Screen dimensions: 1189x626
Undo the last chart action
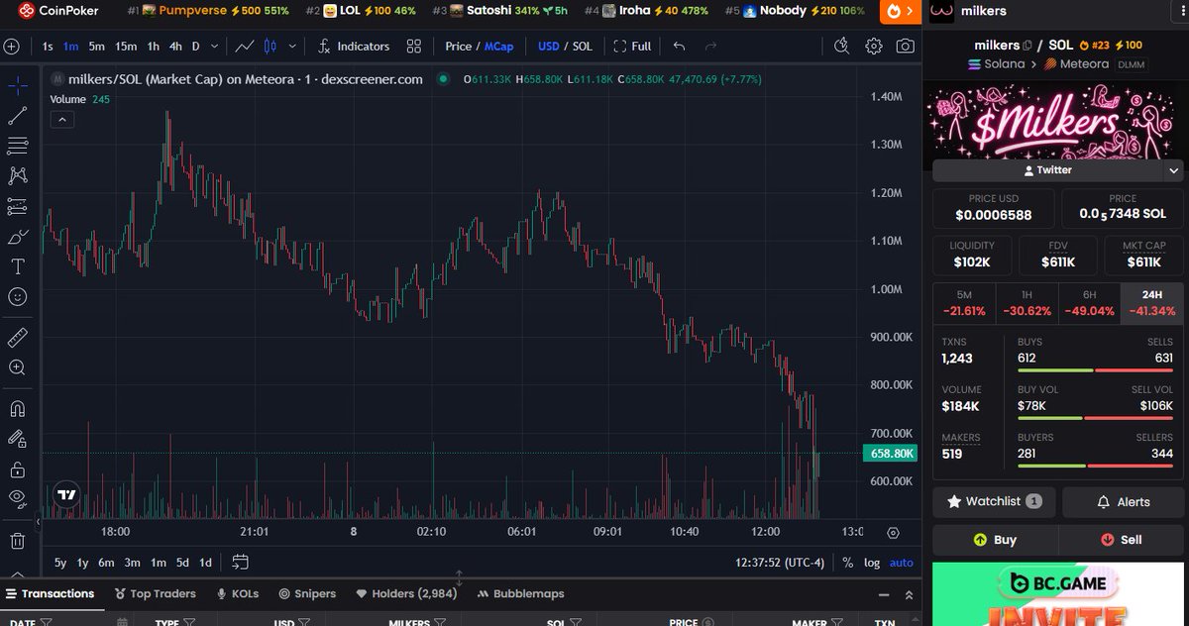(x=679, y=47)
